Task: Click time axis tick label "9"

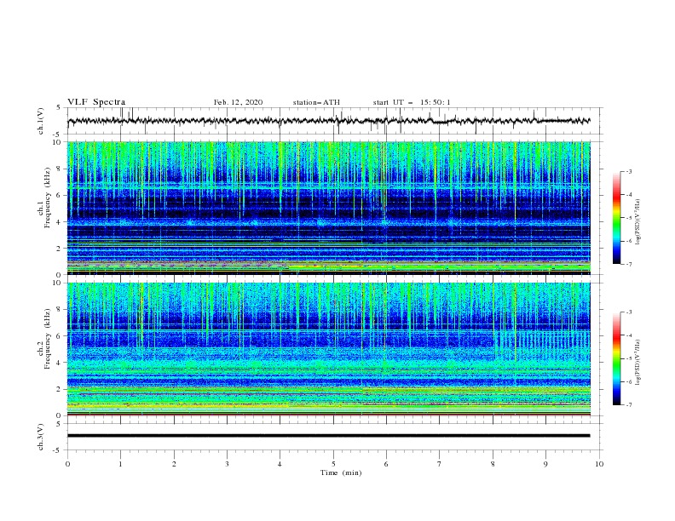Action: 545,464
